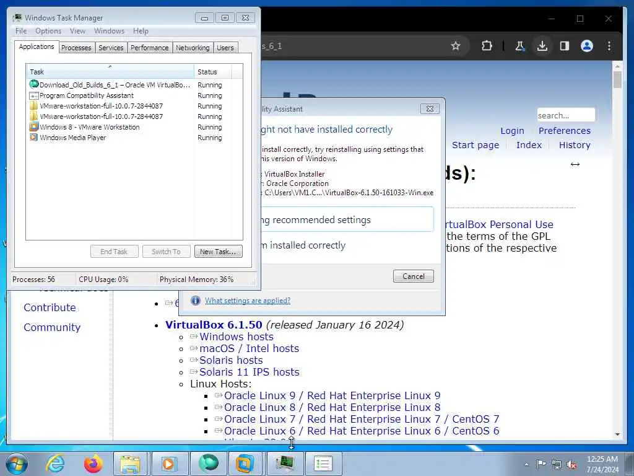Screen dimensions: 634x476
Task: Close the Program Compatibility Assistant dialog
Action: click(x=430, y=108)
